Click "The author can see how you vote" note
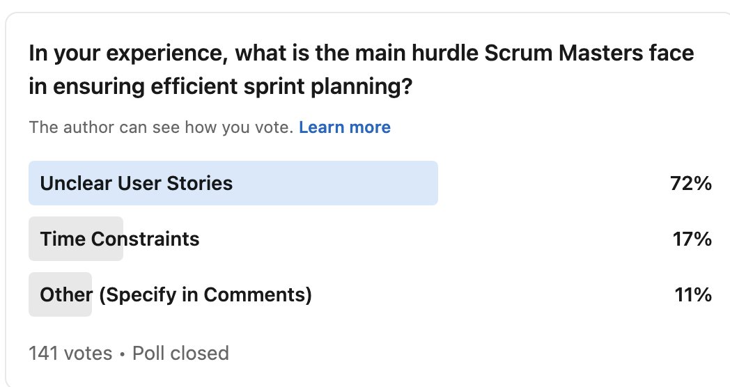This screenshot has width=730, height=387. (x=161, y=127)
